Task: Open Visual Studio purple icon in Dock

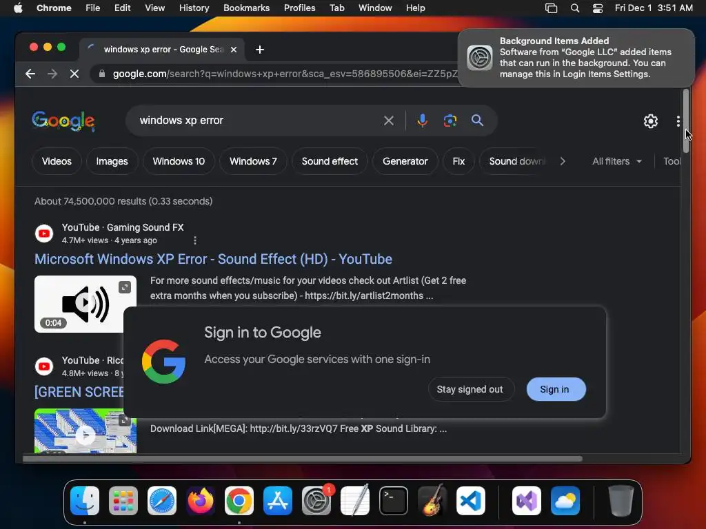Action: (x=527, y=501)
